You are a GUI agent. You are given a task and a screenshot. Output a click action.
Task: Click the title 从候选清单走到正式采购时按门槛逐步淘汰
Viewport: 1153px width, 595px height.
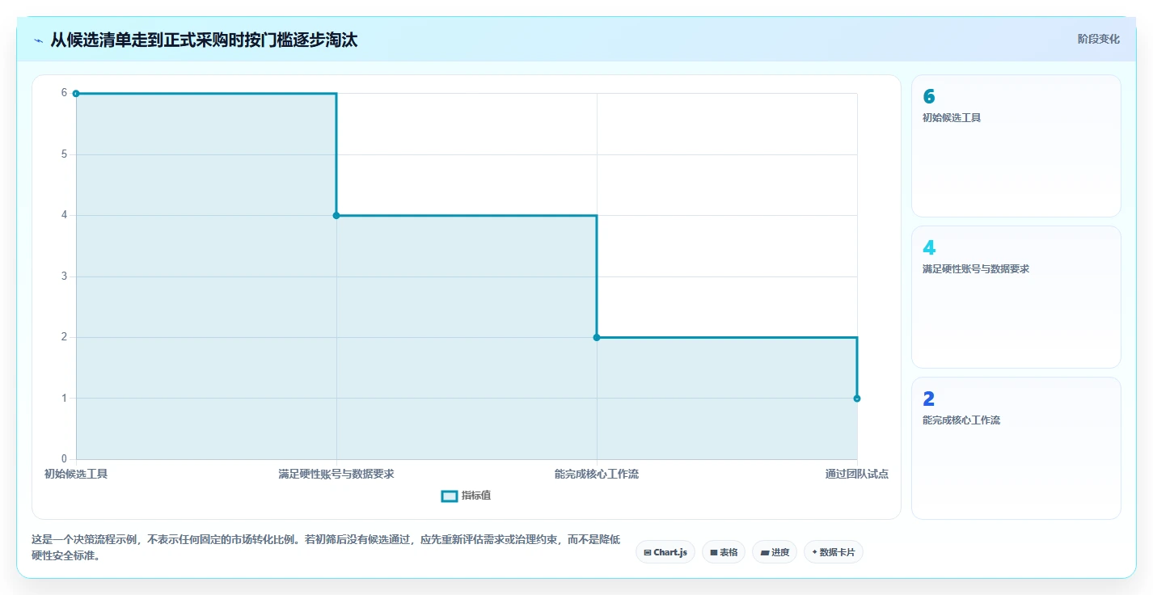click(204, 40)
